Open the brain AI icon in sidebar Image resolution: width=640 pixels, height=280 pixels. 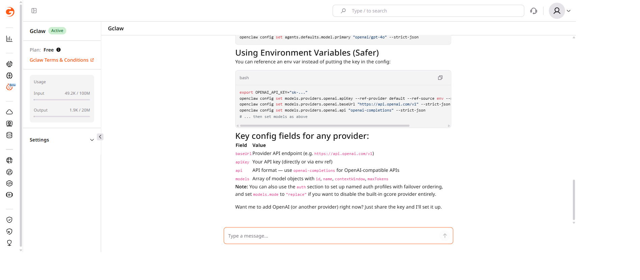click(x=9, y=75)
